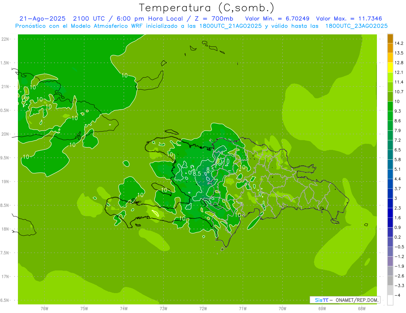The width and height of the screenshot is (406, 313).
Task: Click the '1800UTC_21AGO2025' initialization time
Action: 230,26
